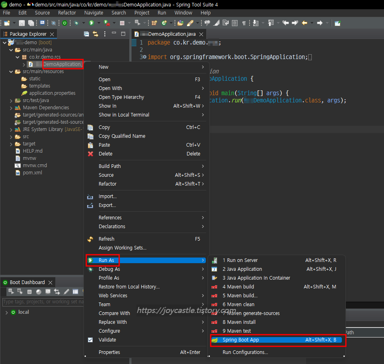Toggle Link with Editor in Package Explorer
Image resolution: width=384 pixels, height=364 pixels.
coord(95,34)
